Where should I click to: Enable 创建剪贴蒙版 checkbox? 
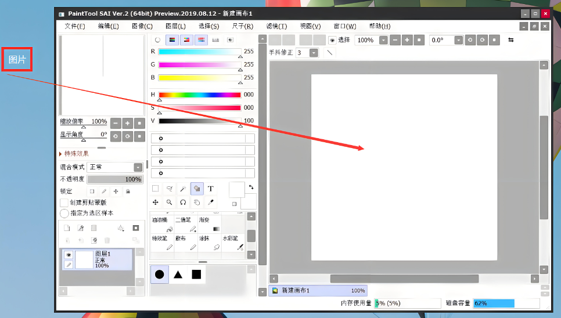tap(64, 203)
